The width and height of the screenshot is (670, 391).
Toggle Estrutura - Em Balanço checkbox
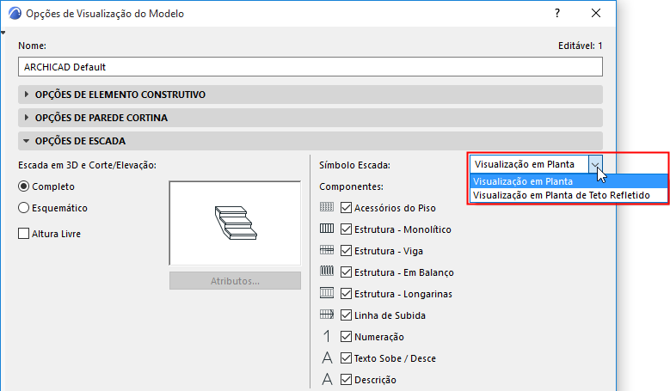(x=346, y=272)
